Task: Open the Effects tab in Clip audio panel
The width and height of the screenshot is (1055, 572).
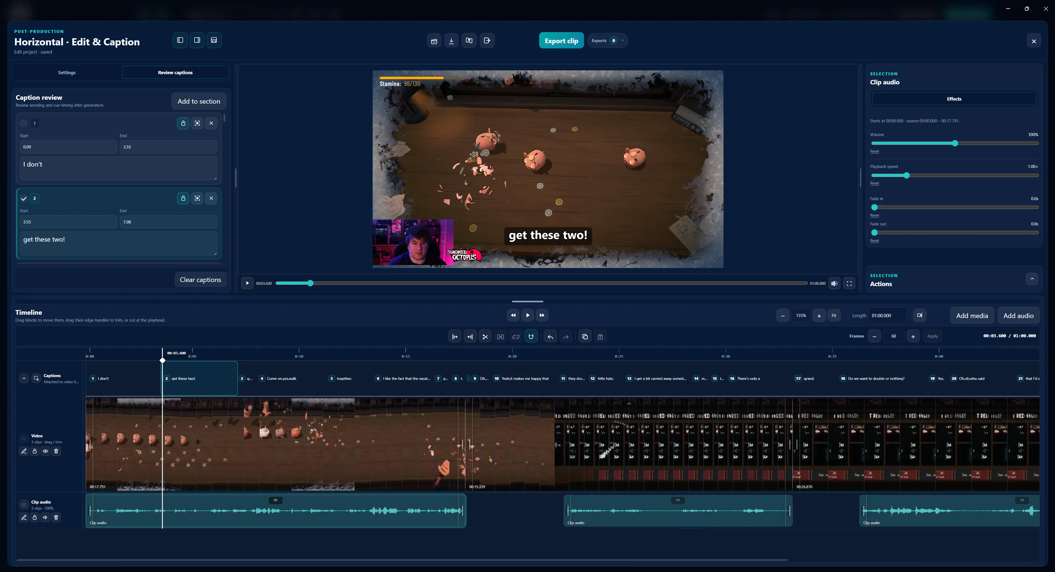Action: (954, 99)
